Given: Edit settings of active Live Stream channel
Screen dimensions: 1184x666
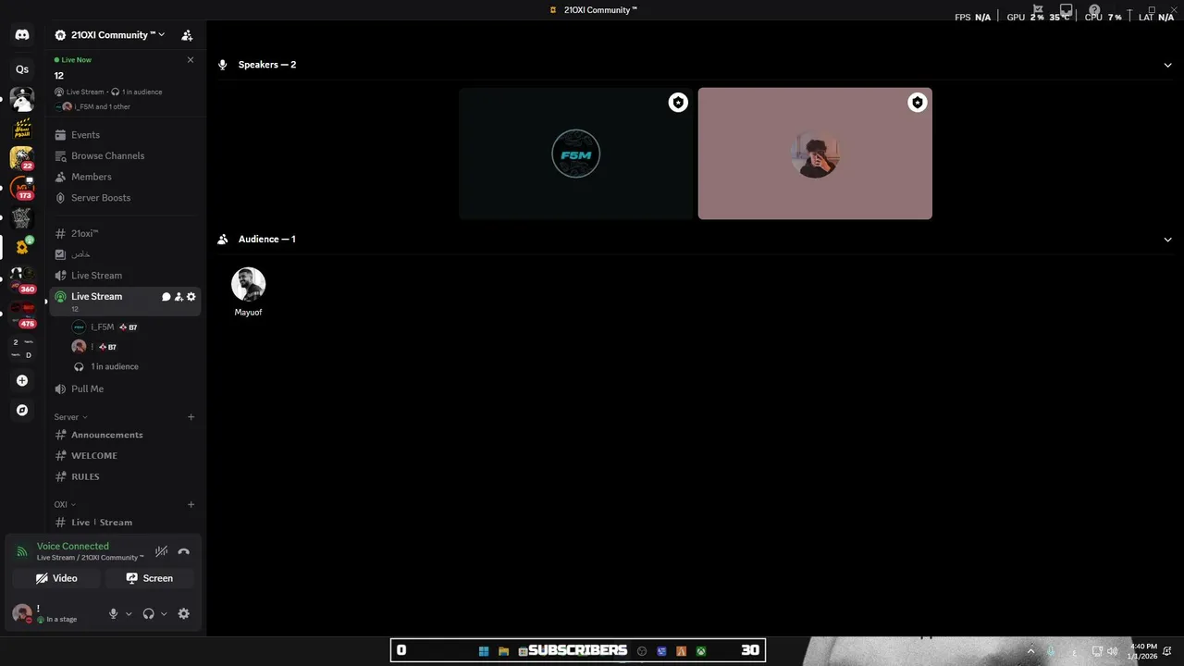Looking at the screenshot, I should pyautogui.click(x=191, y=297).
